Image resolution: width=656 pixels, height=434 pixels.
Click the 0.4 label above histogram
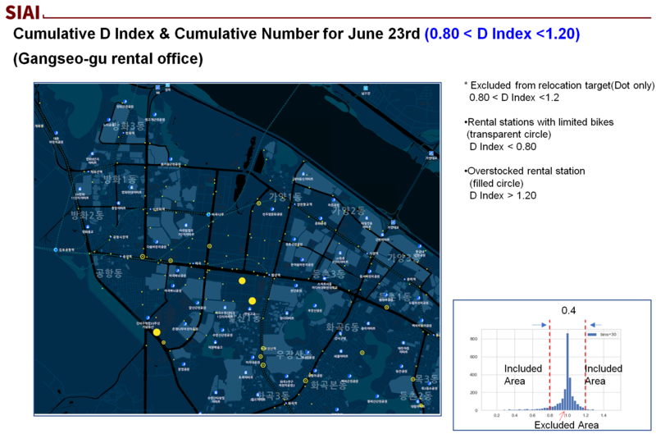tap(568, 312)
